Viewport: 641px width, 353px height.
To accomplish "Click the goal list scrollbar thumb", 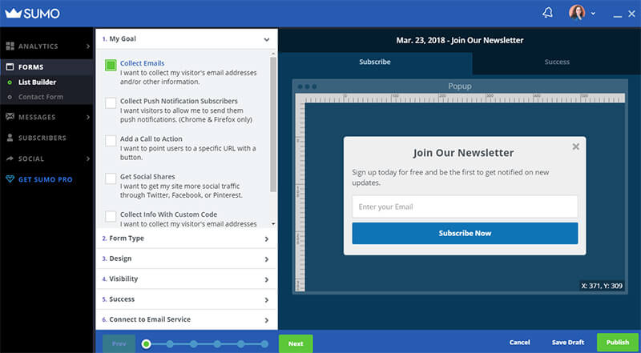I will [273, 124].
